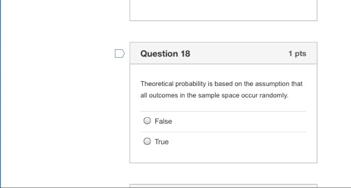Viewport: 351px width, 188px height.
Task: Click the Question 18 heading
Action: [165, 54]
